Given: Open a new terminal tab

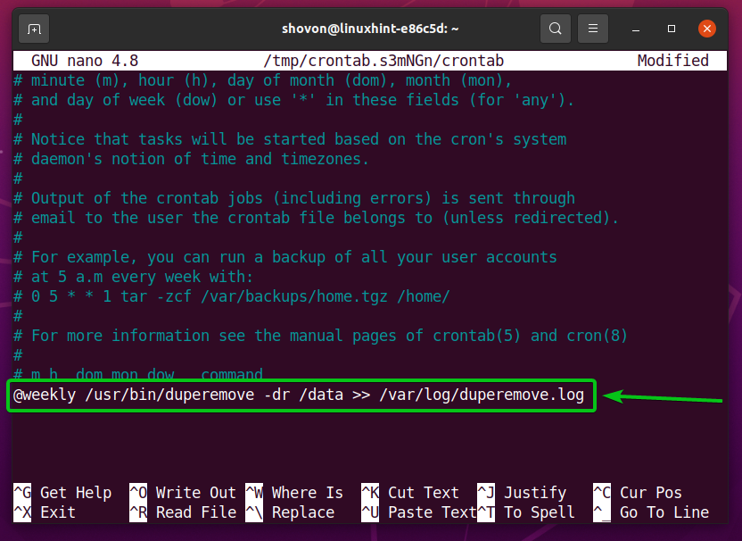Looking at the screenshot, I should [34, 29].
